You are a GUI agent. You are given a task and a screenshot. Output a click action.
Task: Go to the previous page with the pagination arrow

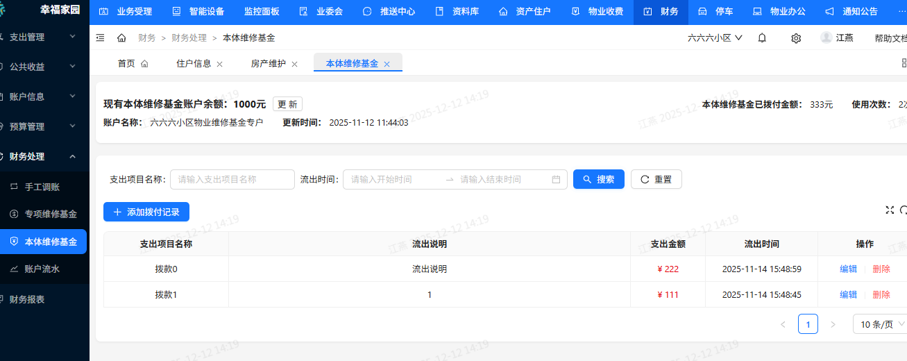point(783,324)
